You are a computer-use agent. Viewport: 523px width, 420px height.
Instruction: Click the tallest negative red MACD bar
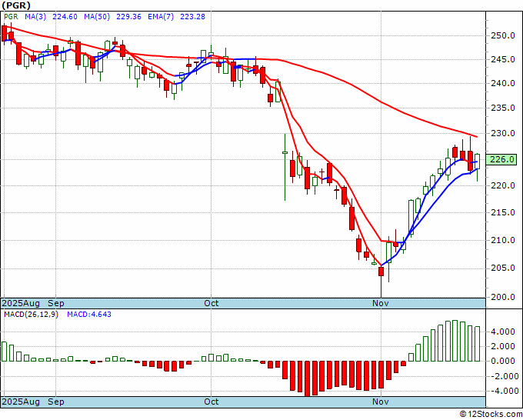tap(307, 378)
